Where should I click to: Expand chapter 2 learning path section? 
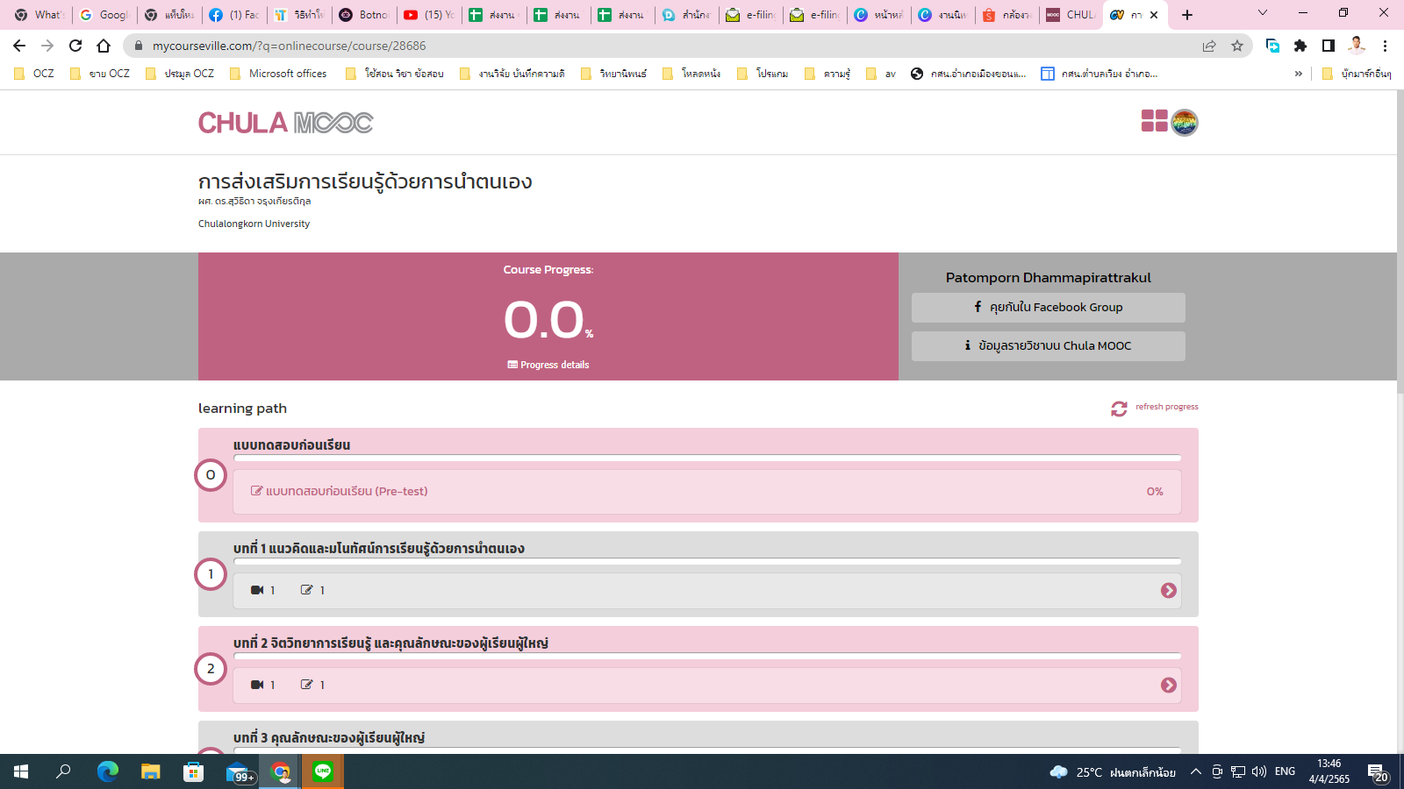pos(706,686)
